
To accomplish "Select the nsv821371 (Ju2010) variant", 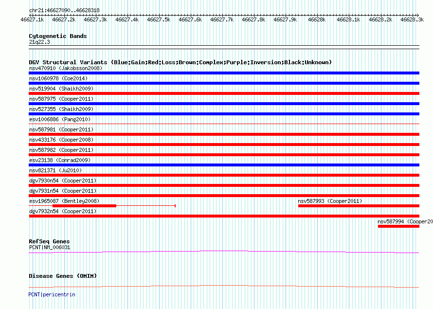I will [55, 170].
